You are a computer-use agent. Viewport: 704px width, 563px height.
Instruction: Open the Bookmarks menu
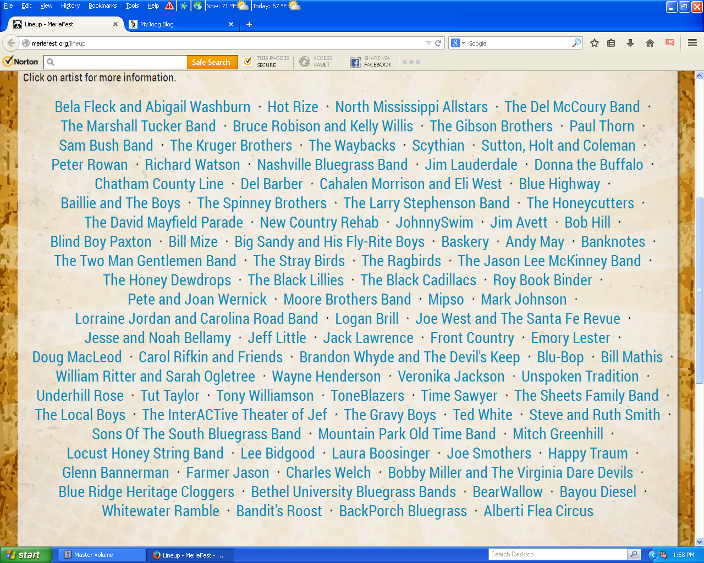click(102, 5)
